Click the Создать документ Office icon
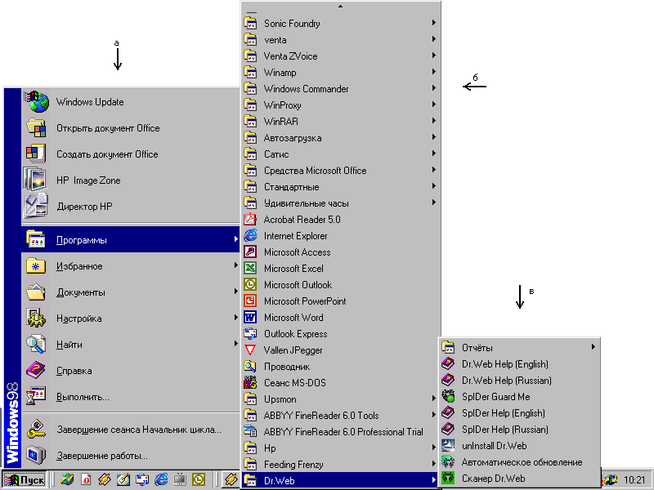The height and width of the screenshot is (490, 654). point(35,154)
